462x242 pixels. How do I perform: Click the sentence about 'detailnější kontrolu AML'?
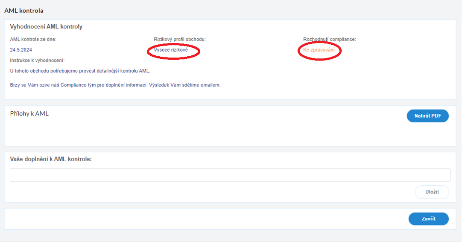point(80,71)
